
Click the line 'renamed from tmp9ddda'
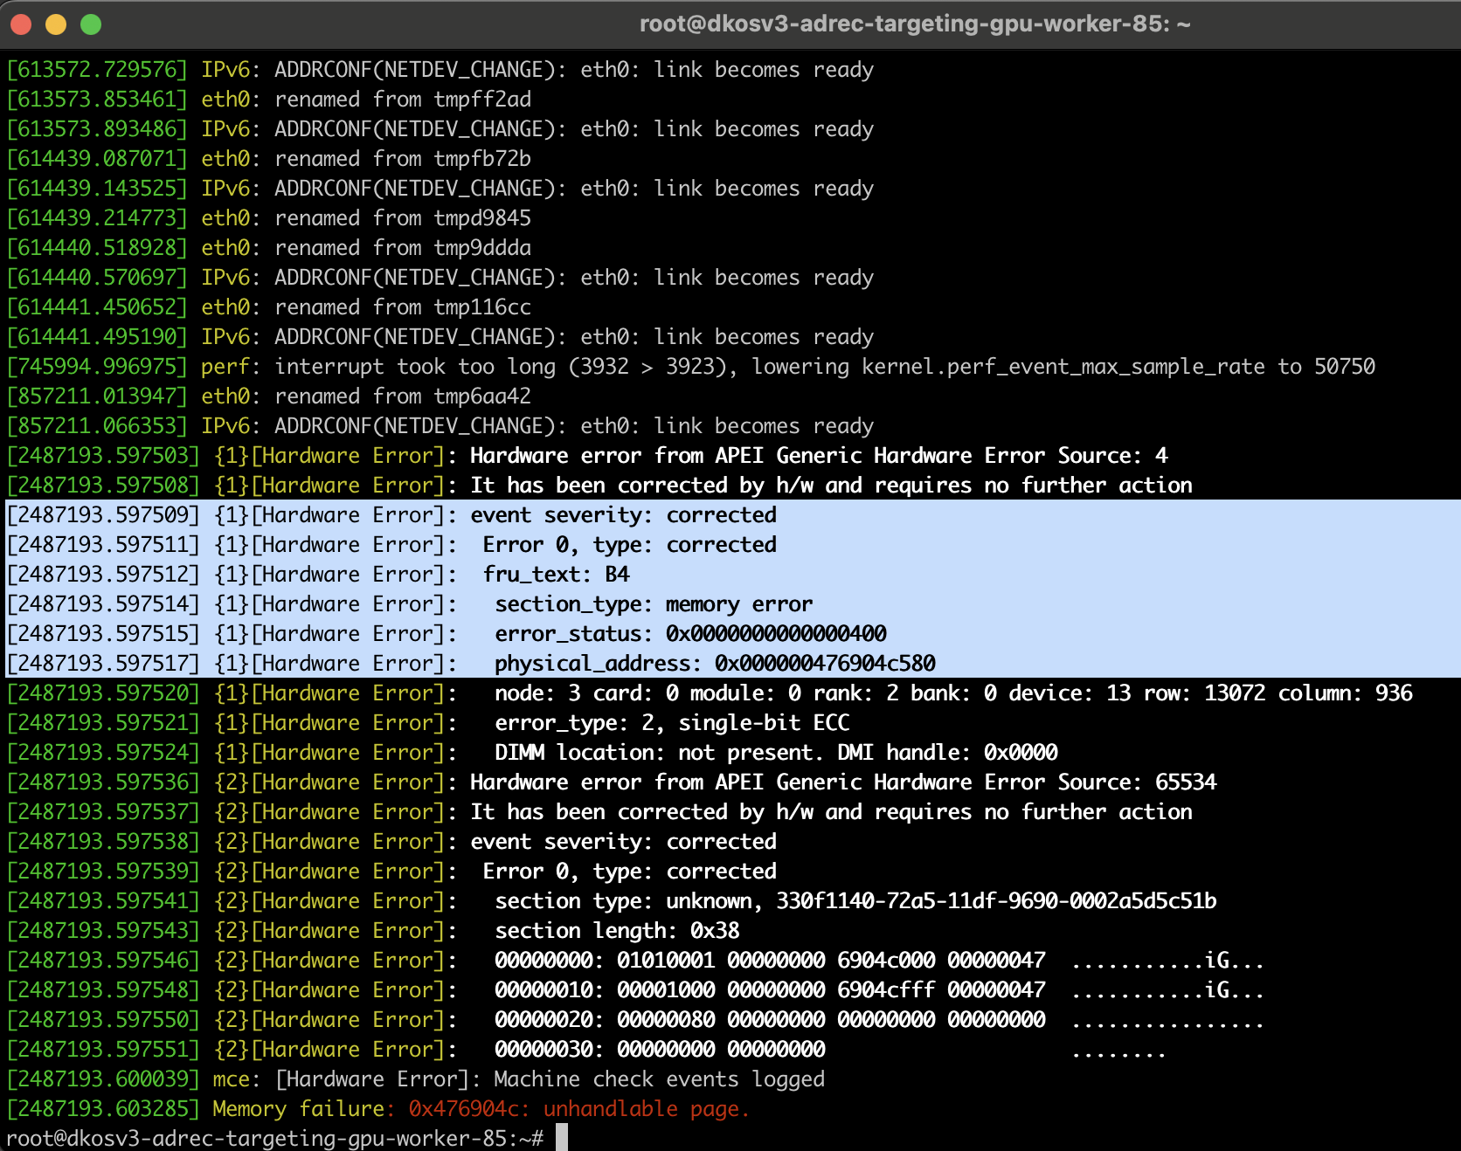tap(269, 248)
